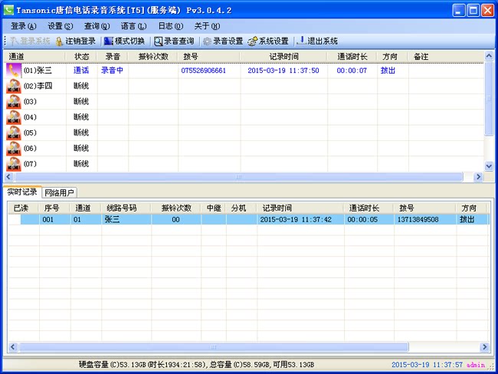The width and height of the screenshot is (498, 374).
Task: Click the disconnected phone icon for channel (07)
Action: point(14,164)
